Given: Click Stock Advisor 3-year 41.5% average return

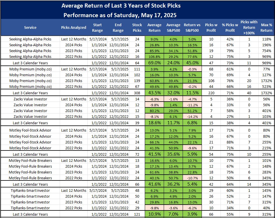Looking at the screenshot, I should pos(154,154).
